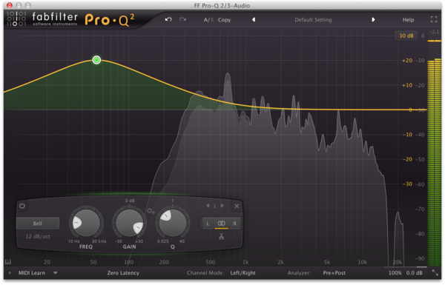Change Channel Mode Left/Right setting
The width and height of the screenshot is (445, 285).
[x=243, y=273]
